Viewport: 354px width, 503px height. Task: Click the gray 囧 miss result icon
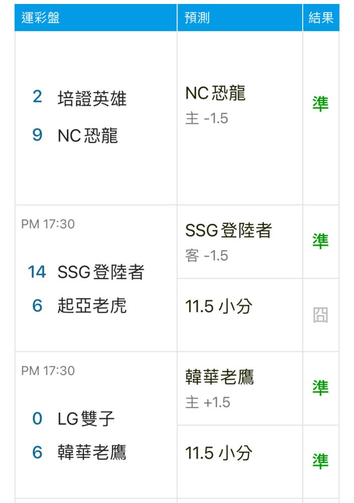(x=321, y=315)
